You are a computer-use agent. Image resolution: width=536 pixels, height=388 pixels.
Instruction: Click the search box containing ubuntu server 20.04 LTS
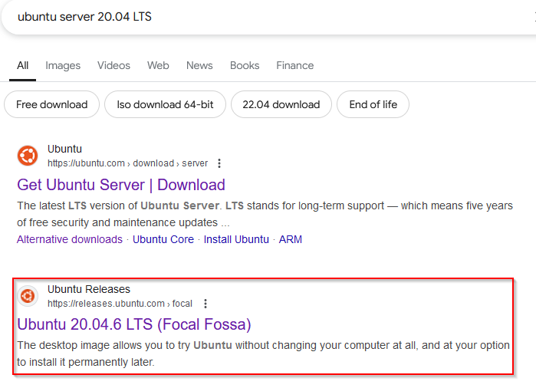pos(268,17)
